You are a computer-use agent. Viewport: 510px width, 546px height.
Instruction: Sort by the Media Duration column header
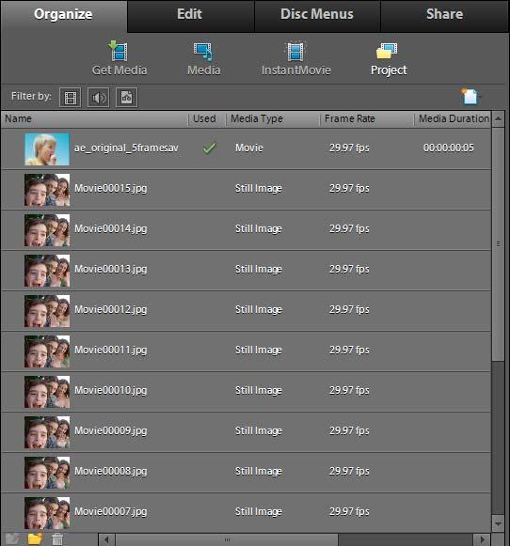coord(454,118)
